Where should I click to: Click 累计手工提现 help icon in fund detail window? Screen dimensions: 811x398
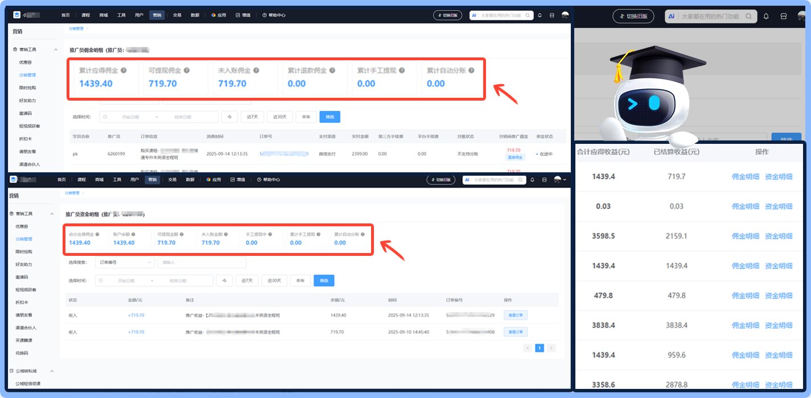[x=319, y=234]
